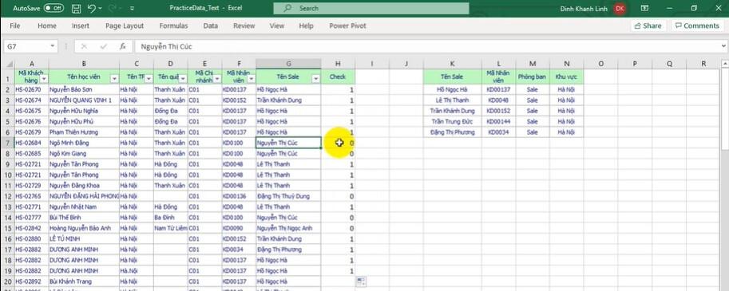
Task: Switch to the Data tab
Action: tap(211, 26)
